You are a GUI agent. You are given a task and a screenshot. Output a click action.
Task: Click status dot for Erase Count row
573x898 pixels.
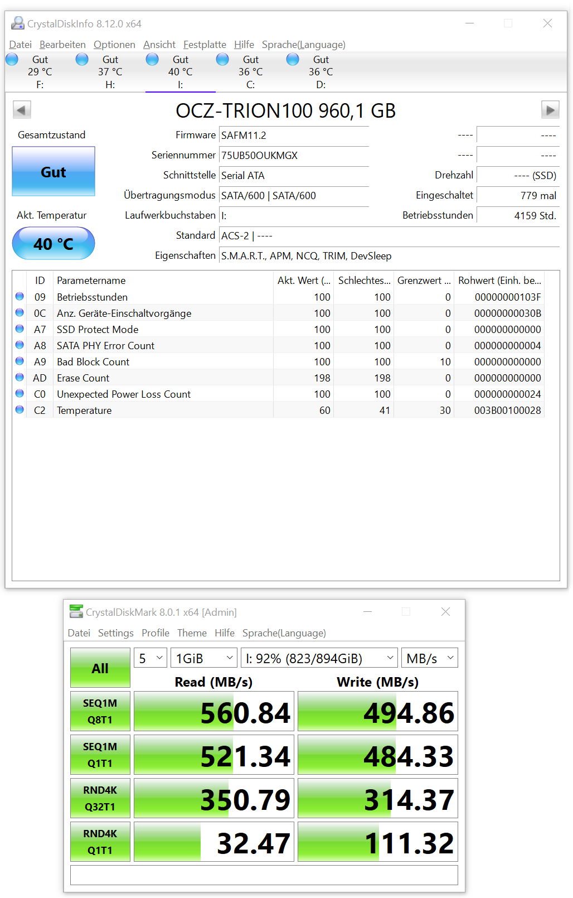[20, 378]
